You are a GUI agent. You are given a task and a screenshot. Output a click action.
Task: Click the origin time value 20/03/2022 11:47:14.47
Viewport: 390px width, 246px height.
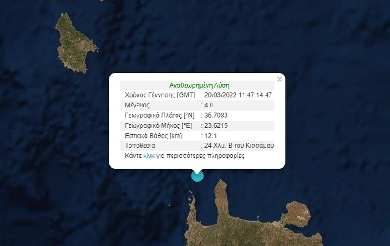(x=238, y=95)
